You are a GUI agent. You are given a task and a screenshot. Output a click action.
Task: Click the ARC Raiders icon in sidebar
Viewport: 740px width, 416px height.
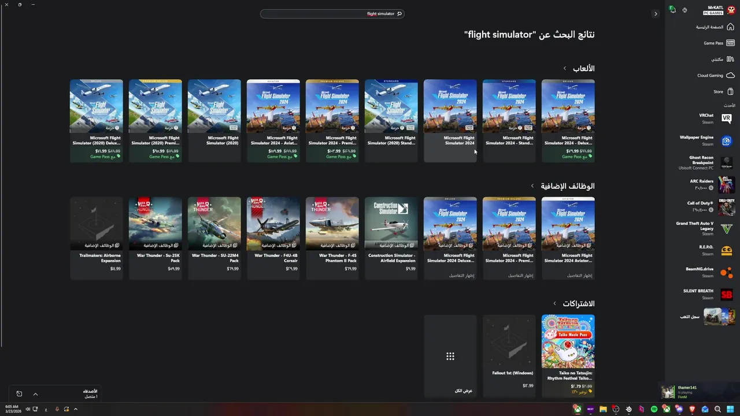[727, 184]
